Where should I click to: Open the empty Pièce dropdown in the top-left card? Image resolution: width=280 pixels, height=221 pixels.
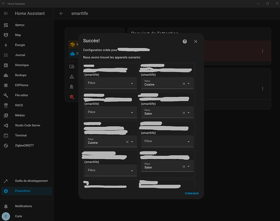pos(110,83)
